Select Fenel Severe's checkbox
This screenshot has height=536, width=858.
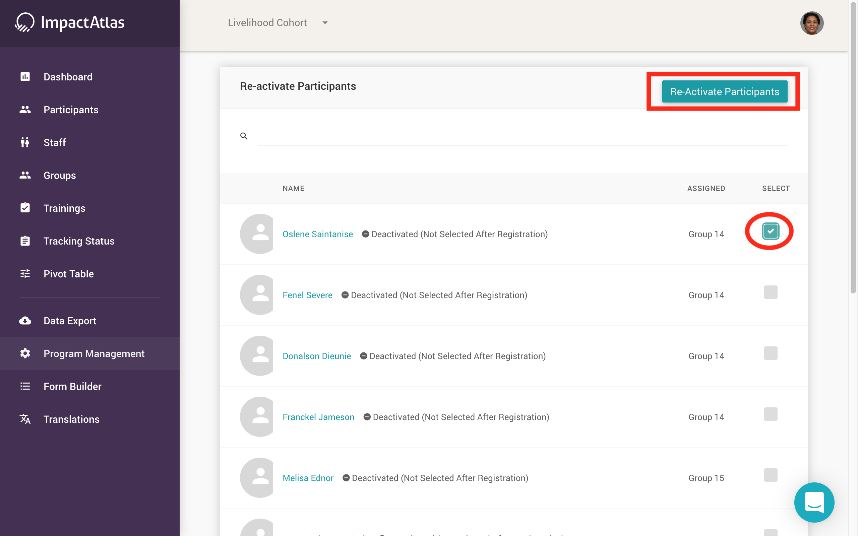771,292
